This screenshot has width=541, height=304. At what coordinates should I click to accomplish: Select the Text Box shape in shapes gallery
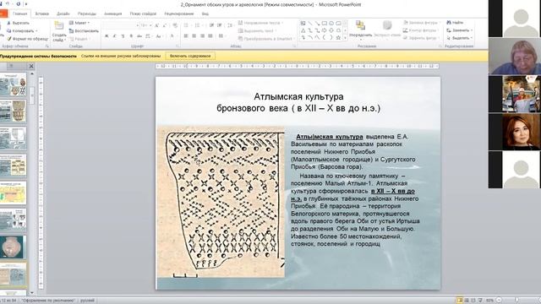click(x=303, y=24)
